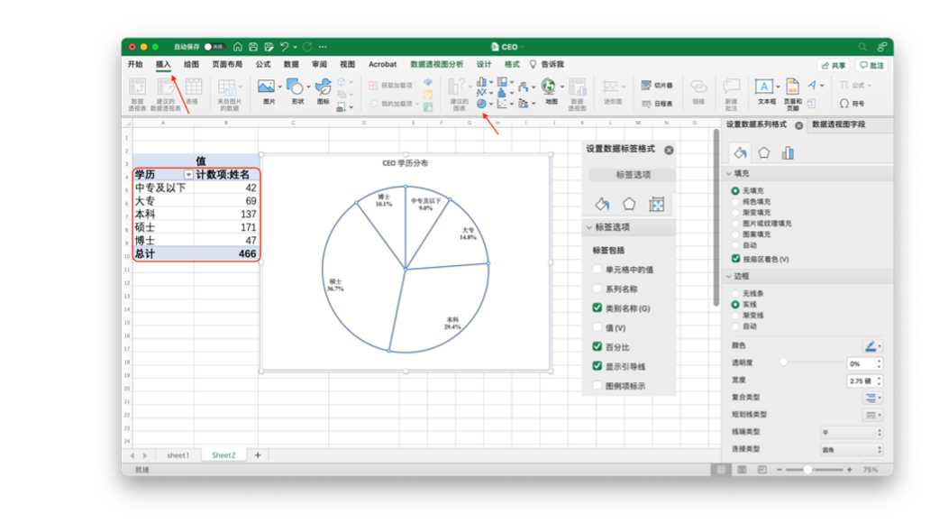Click the Picture (图片) insert icon
The height and width of the screenshot is (523, 930).
268,90
